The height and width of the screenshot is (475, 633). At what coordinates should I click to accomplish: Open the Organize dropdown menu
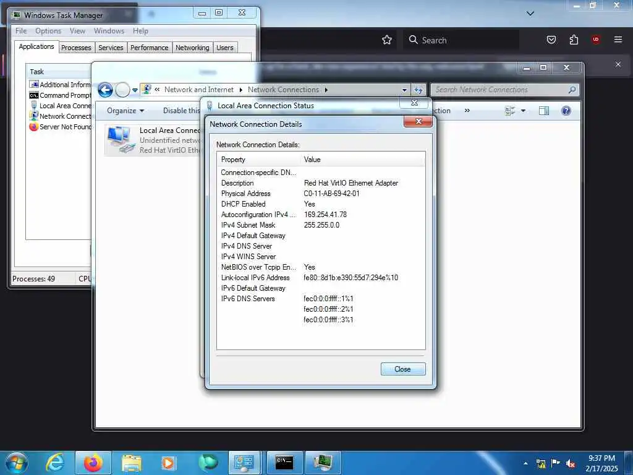125,111
